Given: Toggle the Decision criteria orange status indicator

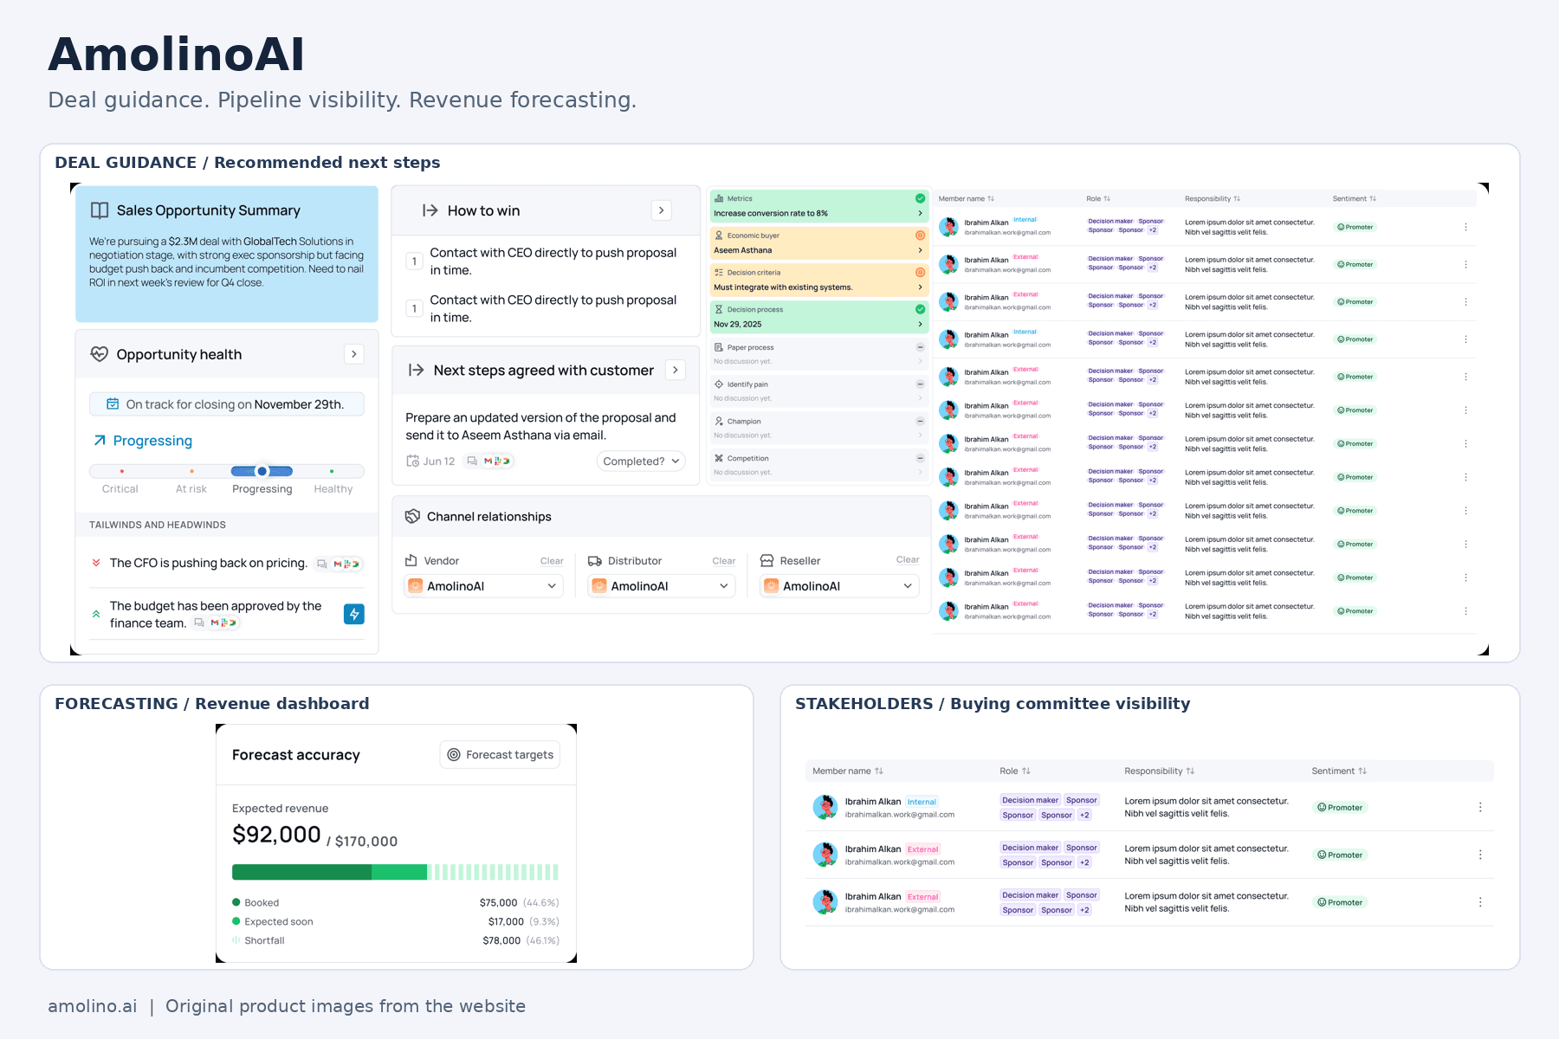Looking at the screenshot, I should coord(920,272).
